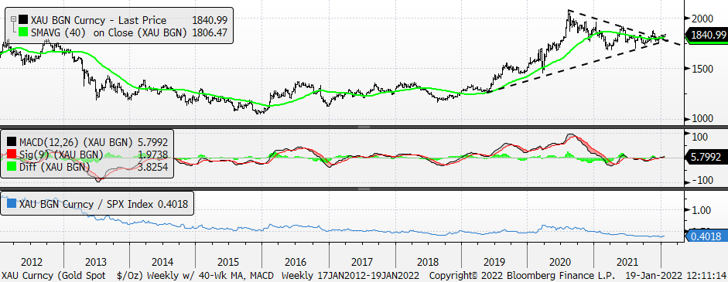This screenshot has height=282, width=728.
Task: Click the red Sig(9) legend swatch
Action: click(x=11, y=155)
